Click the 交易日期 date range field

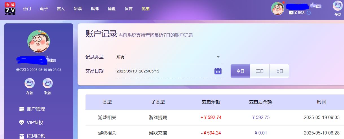(x=164, y=71)
